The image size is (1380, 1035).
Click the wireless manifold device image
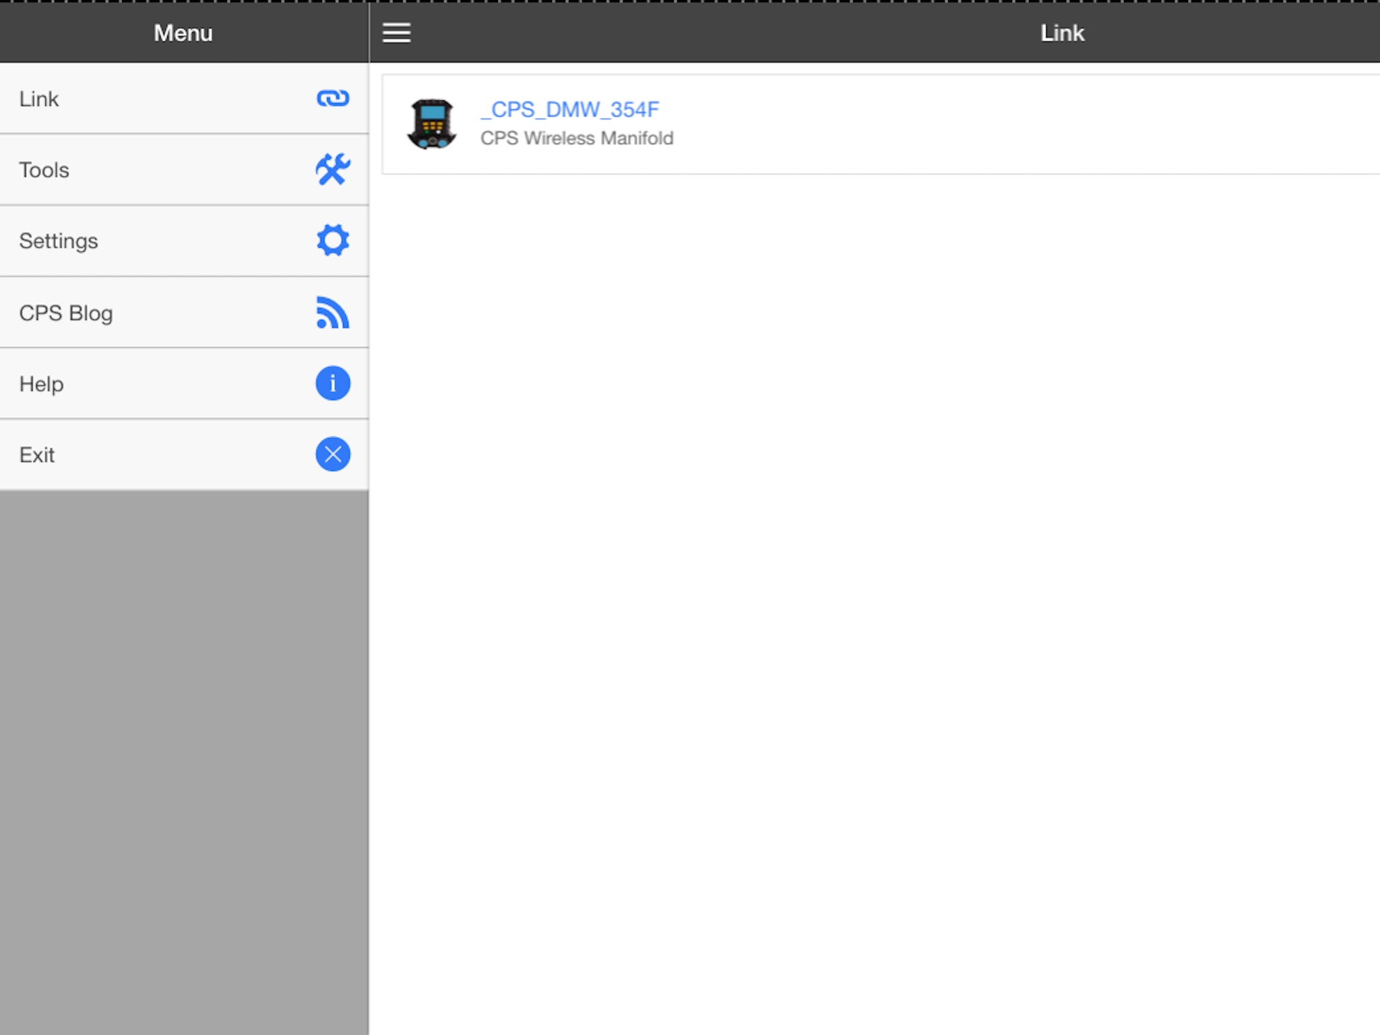(432, 124)
